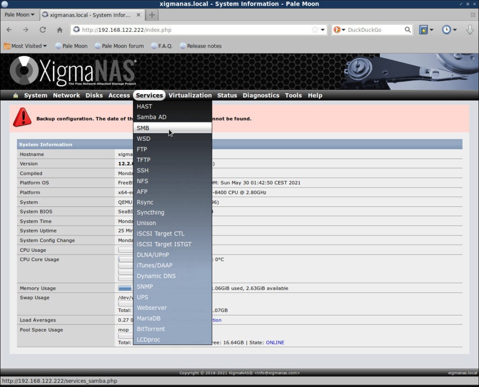Open the Pale Moon bookmark

[x=71, y=46]
